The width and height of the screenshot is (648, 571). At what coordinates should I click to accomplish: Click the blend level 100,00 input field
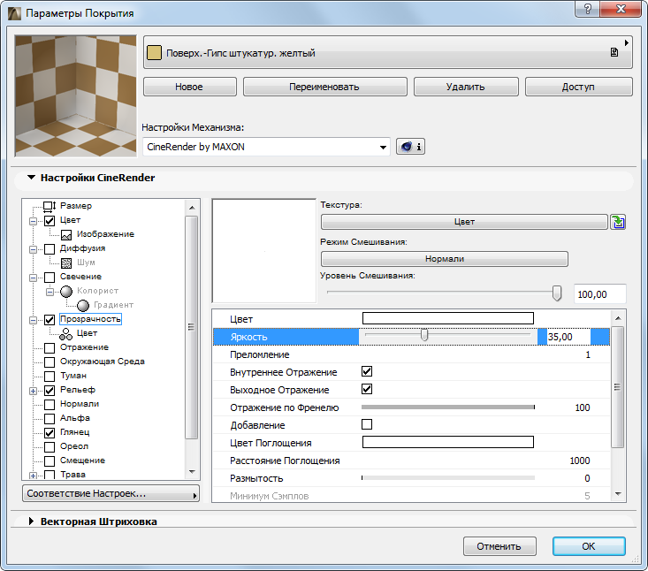pos(599,294)
